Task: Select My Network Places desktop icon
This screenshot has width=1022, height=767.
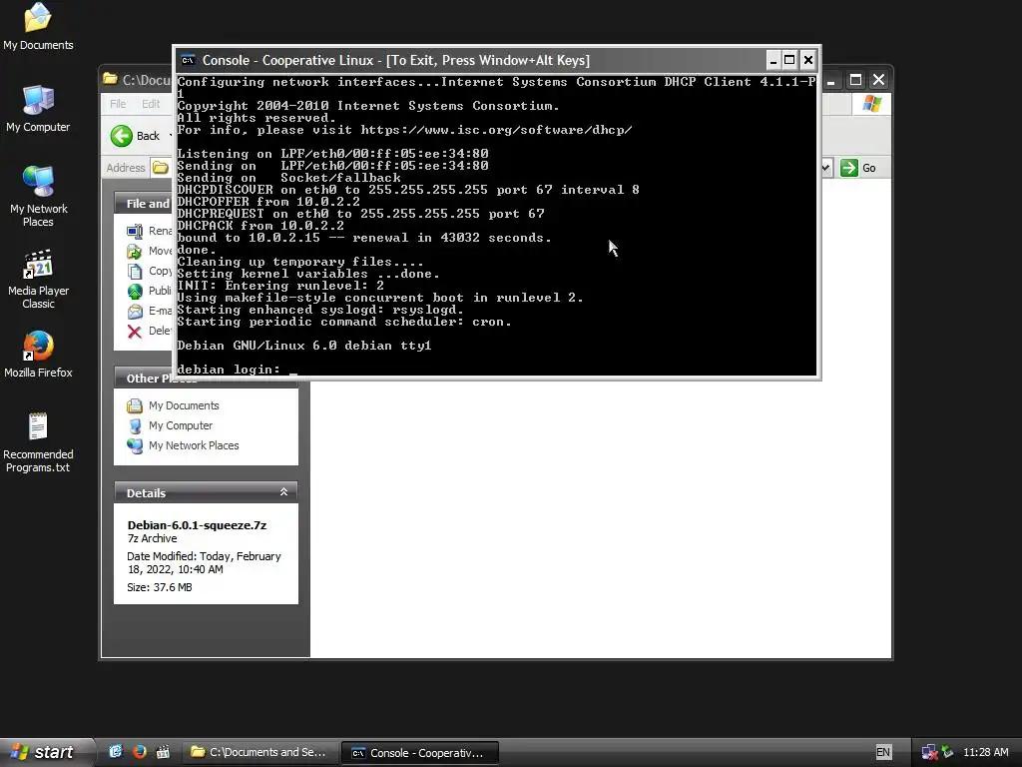Action: (x=38, y=196)
